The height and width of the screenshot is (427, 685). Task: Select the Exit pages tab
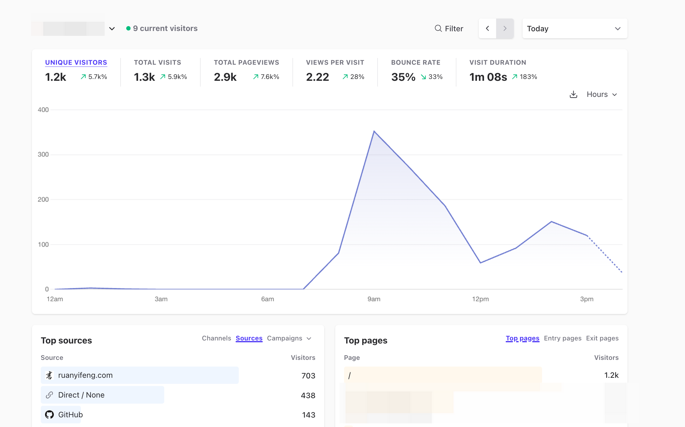click(x=602, y=338)
